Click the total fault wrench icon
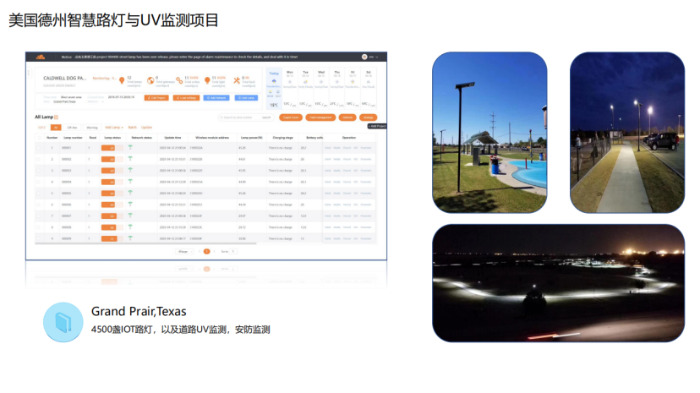Image resolution: width=700 pixels, height=393 pixels. click(x=237, y=80)
